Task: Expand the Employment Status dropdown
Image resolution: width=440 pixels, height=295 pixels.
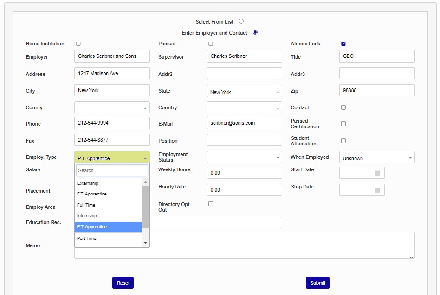Action: coord(244,157)
